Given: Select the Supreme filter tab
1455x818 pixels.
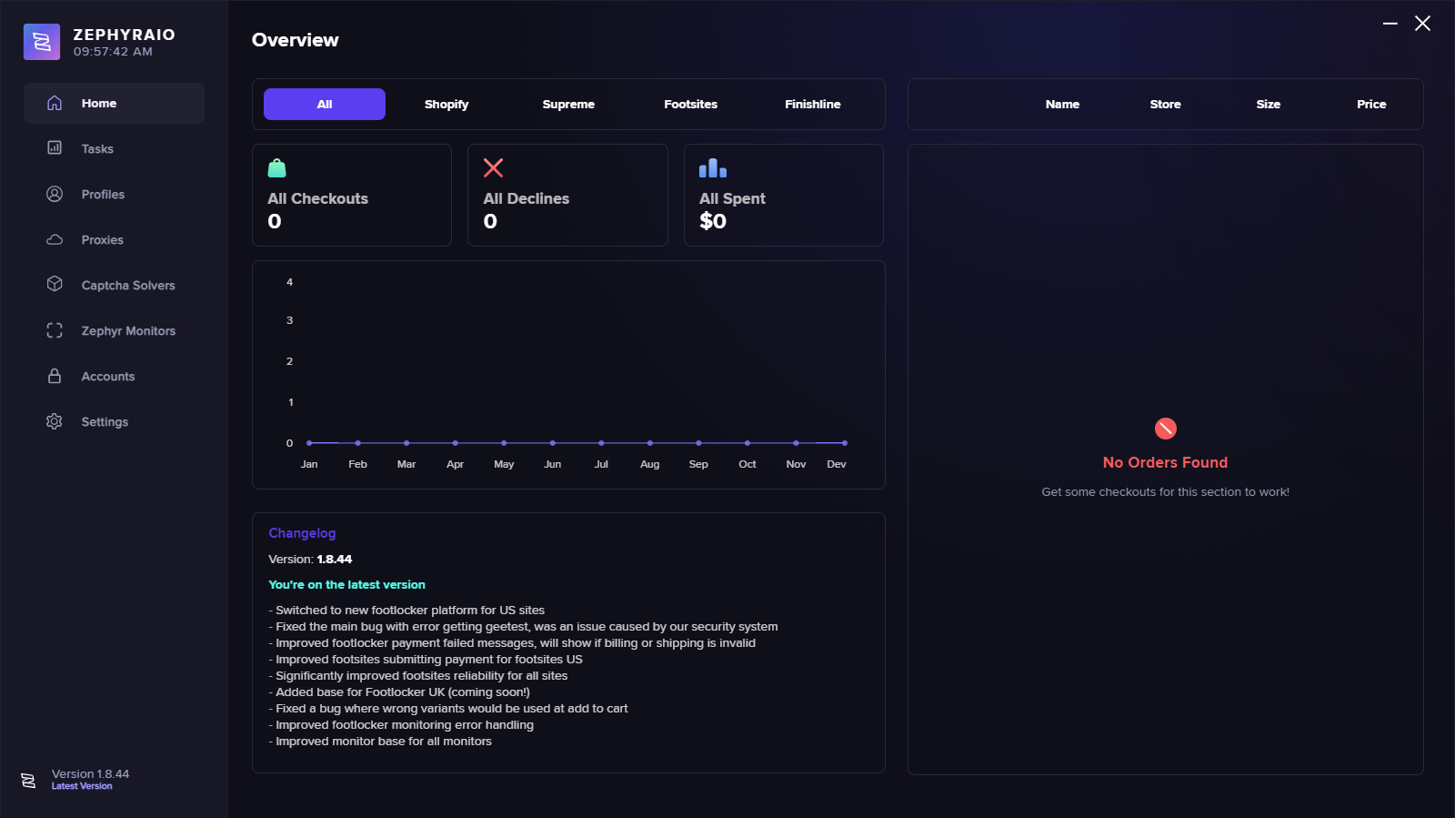Looking at the screenshot, I should tap(568, 105).
